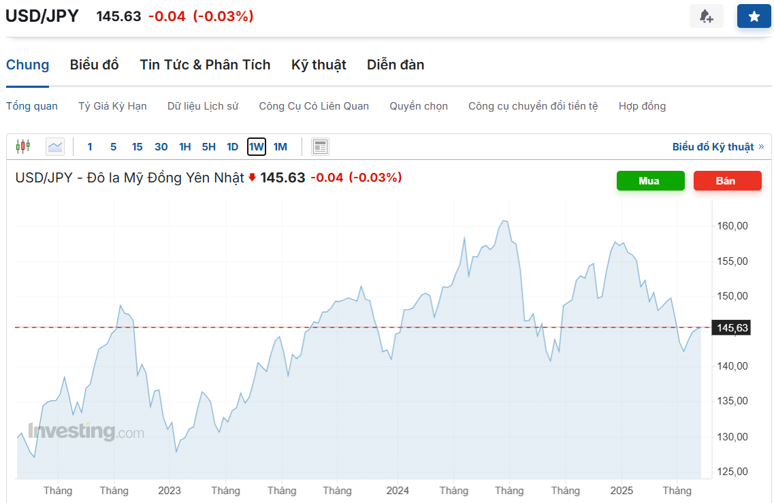
Task: Select the 1W chart interval
Action: coord(257,146)
